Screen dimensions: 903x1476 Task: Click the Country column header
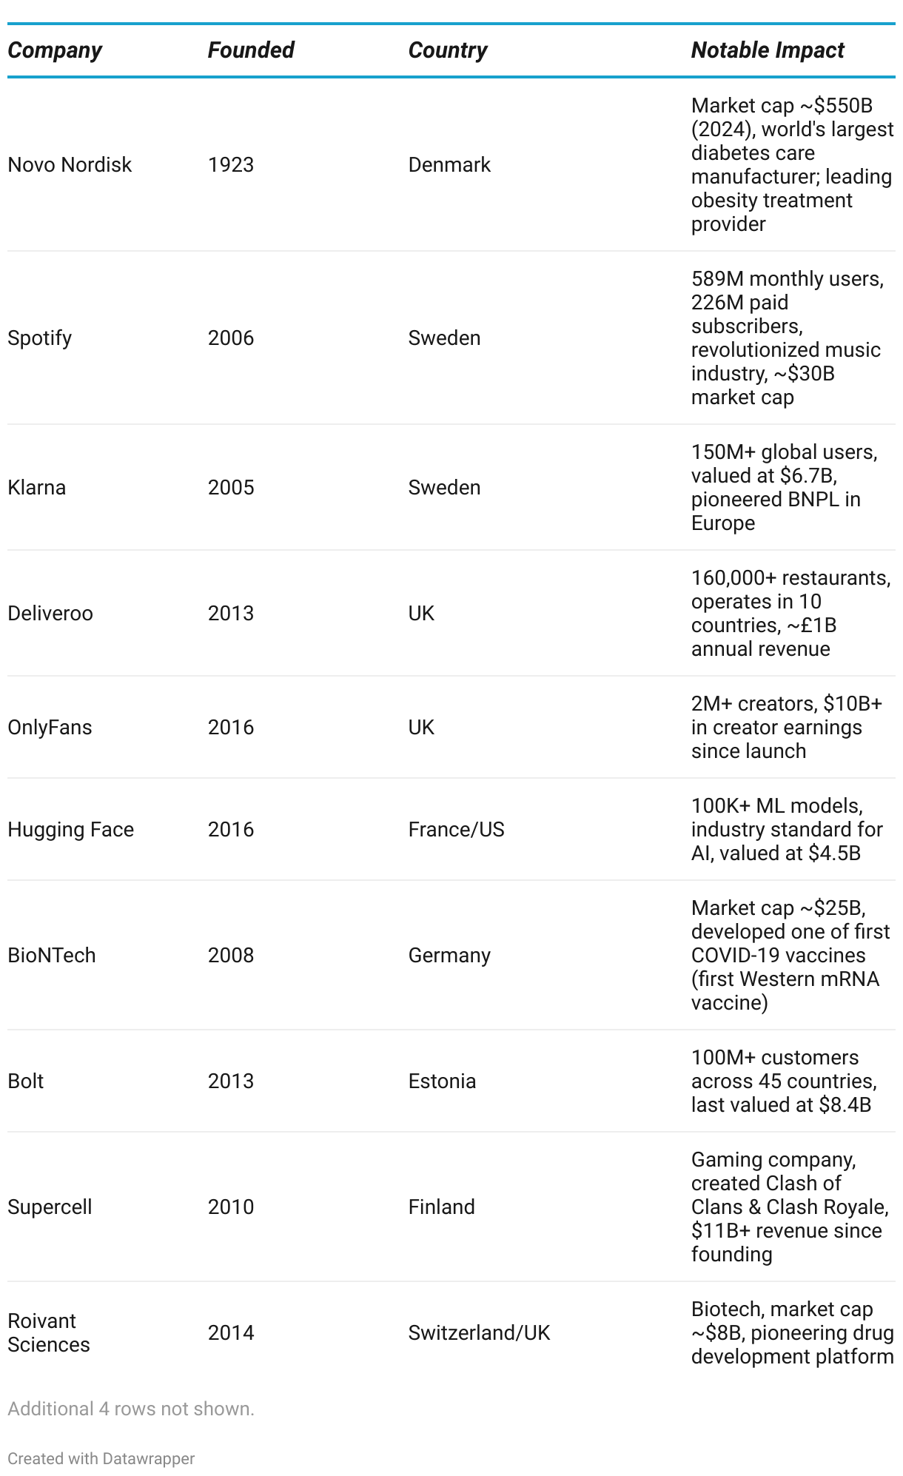[447, 50]
